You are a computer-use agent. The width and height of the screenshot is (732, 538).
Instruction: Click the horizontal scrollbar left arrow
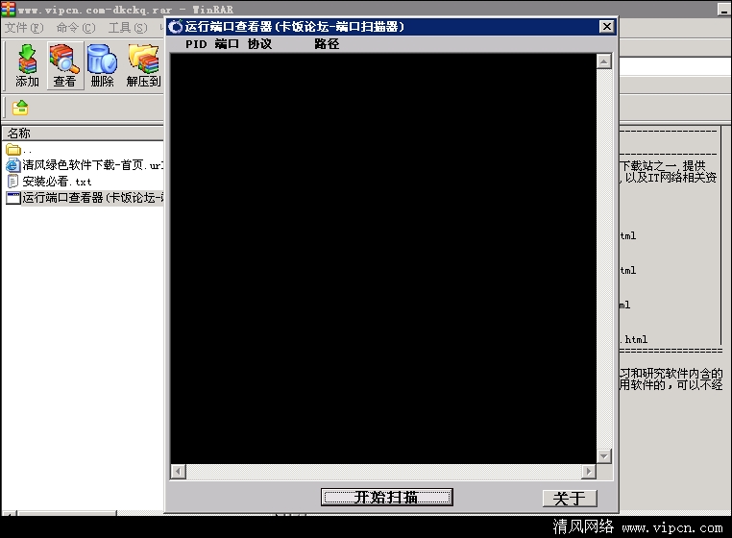tap(178, 472)
